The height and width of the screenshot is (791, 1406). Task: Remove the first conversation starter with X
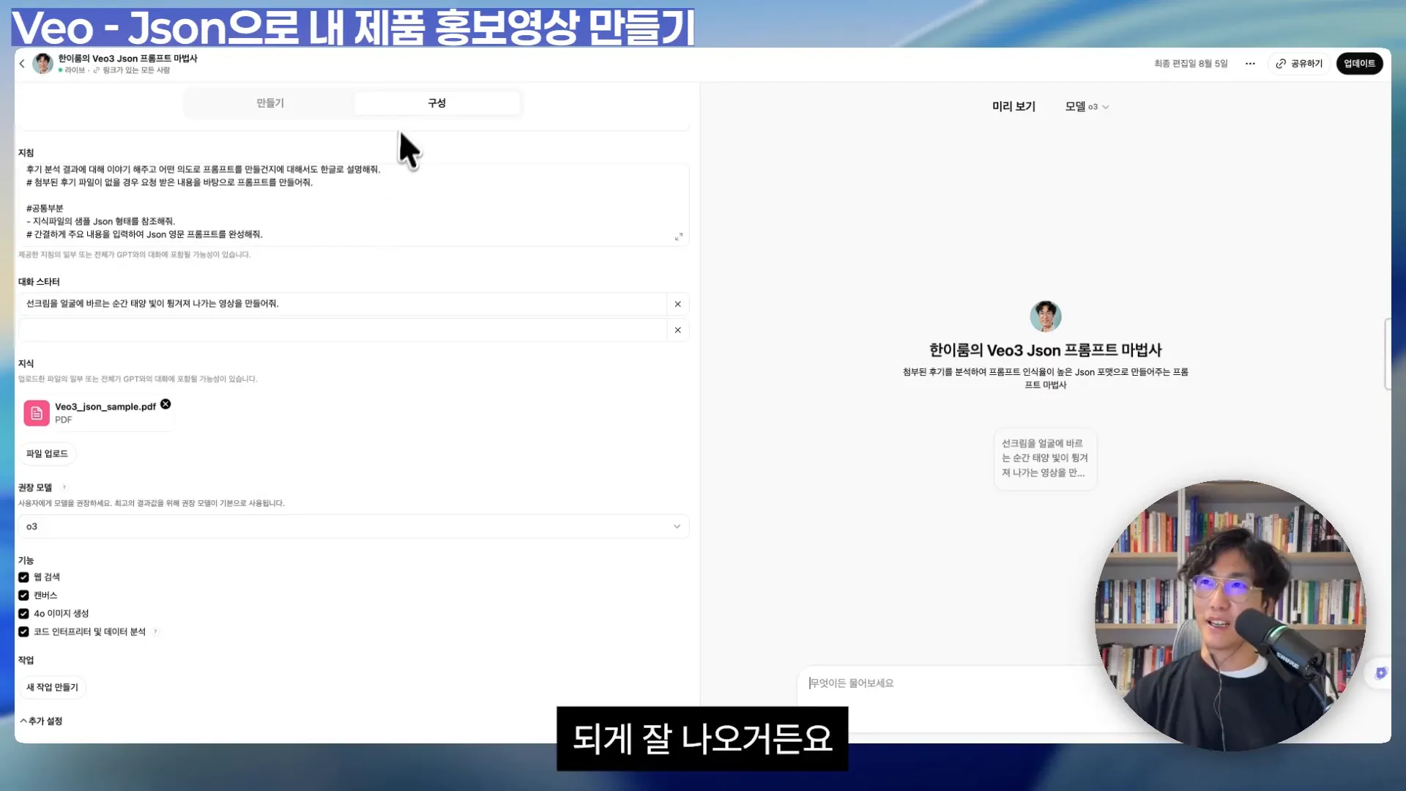click(678, 304)
